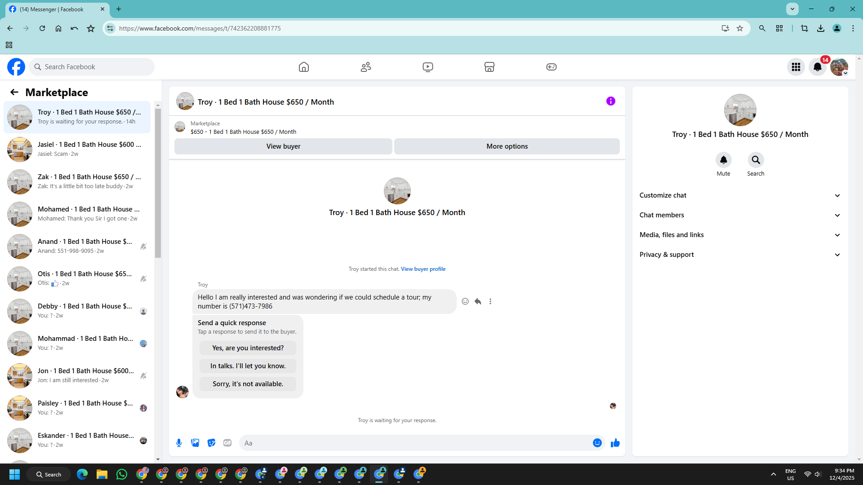Reply to Troy's message using arrow icon
The image size is (863, 485).
point(478,301)
